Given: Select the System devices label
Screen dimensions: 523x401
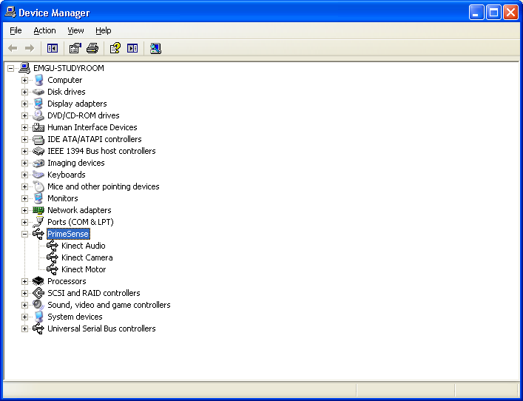Looking at the screenshot, I should pos(75,317).
